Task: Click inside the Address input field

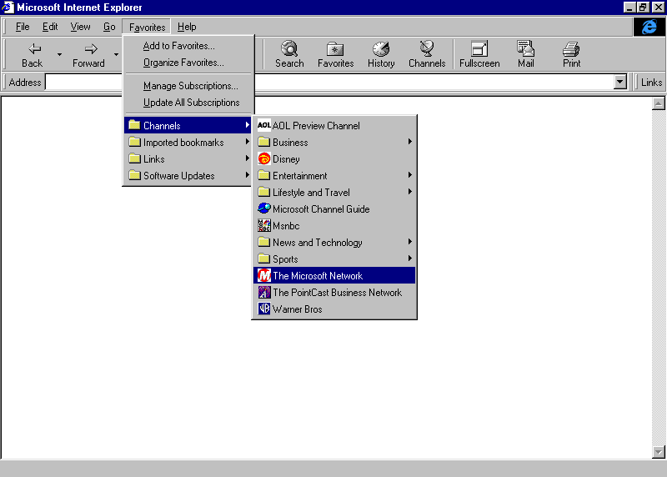Action: tap(329, 82)
